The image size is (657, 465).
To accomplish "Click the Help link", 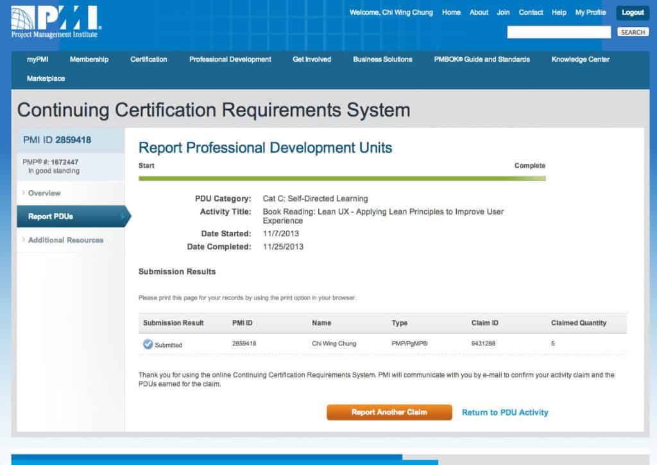I will click(559, 12).
